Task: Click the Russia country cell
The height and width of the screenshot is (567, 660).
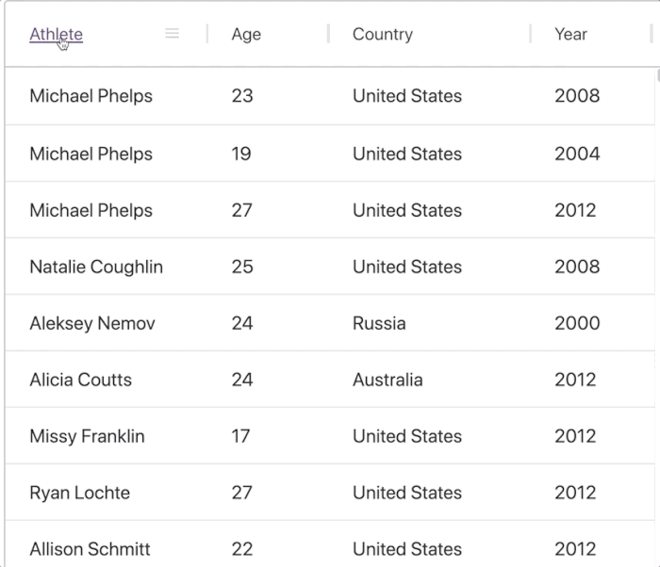Action: coord(379,324)
